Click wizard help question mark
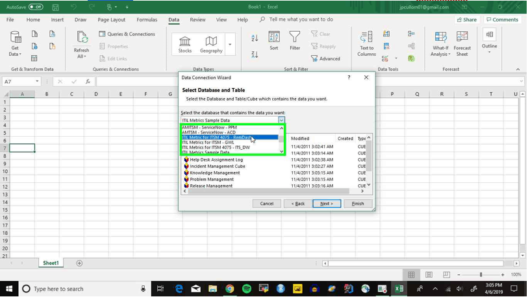Viewport: 528px width, 297px height. click(x=349, y=77)
